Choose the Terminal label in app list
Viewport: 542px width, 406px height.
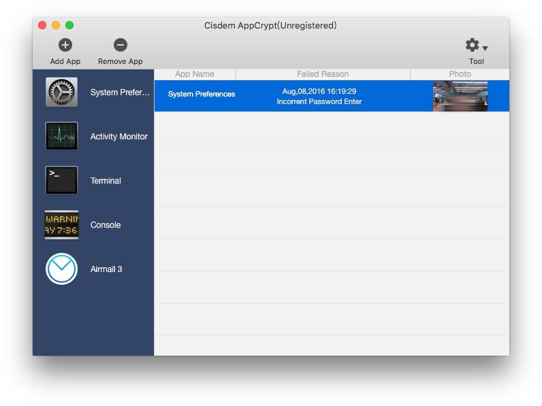point(106,181)
